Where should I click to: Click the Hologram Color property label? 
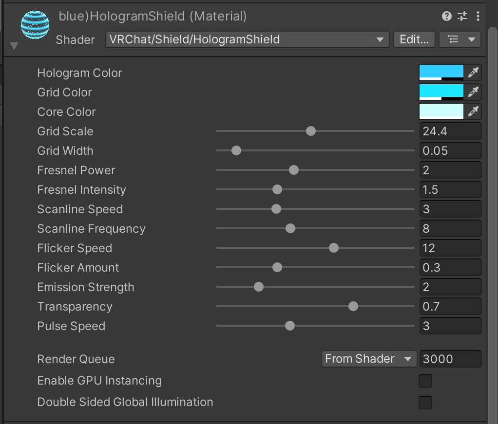79,73
